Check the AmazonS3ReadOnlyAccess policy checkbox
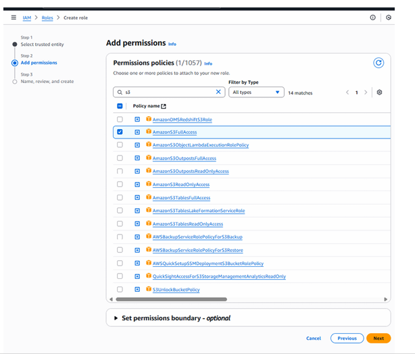 point(120,184)
